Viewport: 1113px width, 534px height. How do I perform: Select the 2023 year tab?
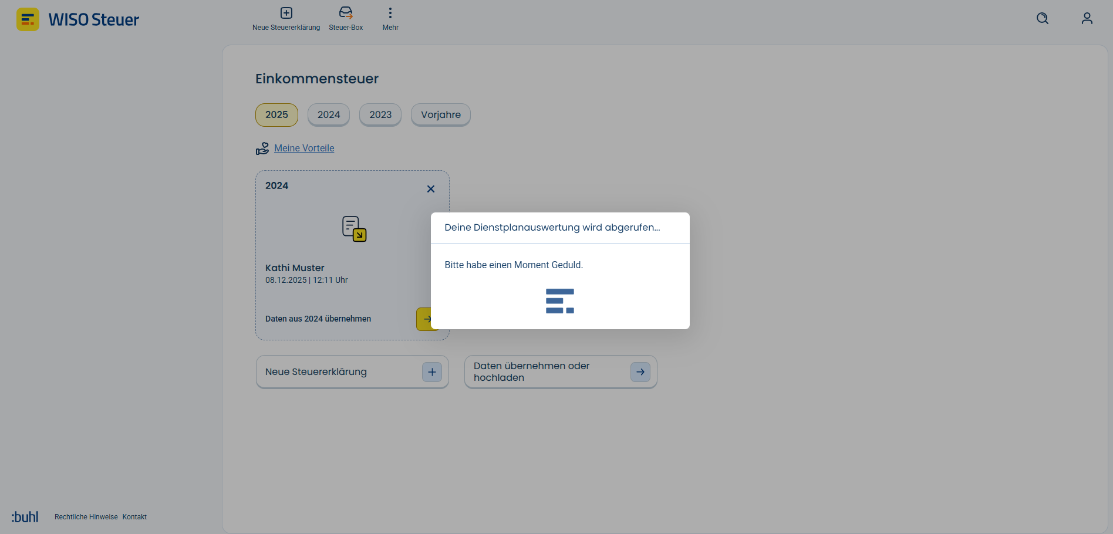pyautogui.click(x=380, y=115)
